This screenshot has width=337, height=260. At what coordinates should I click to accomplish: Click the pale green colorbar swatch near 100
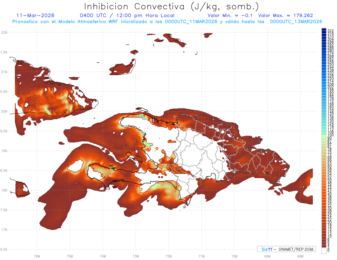point(324,136)
